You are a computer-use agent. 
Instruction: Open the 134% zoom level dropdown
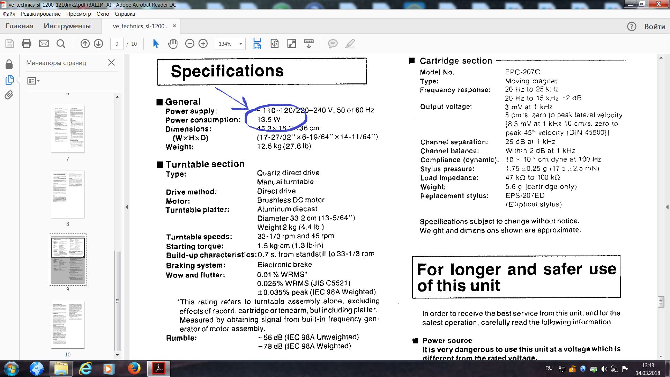240,44
